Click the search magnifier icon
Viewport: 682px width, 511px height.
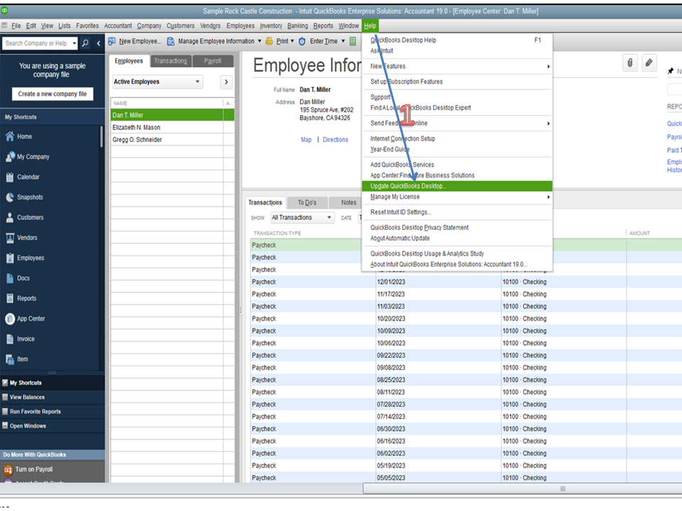(x=85, y=43)
